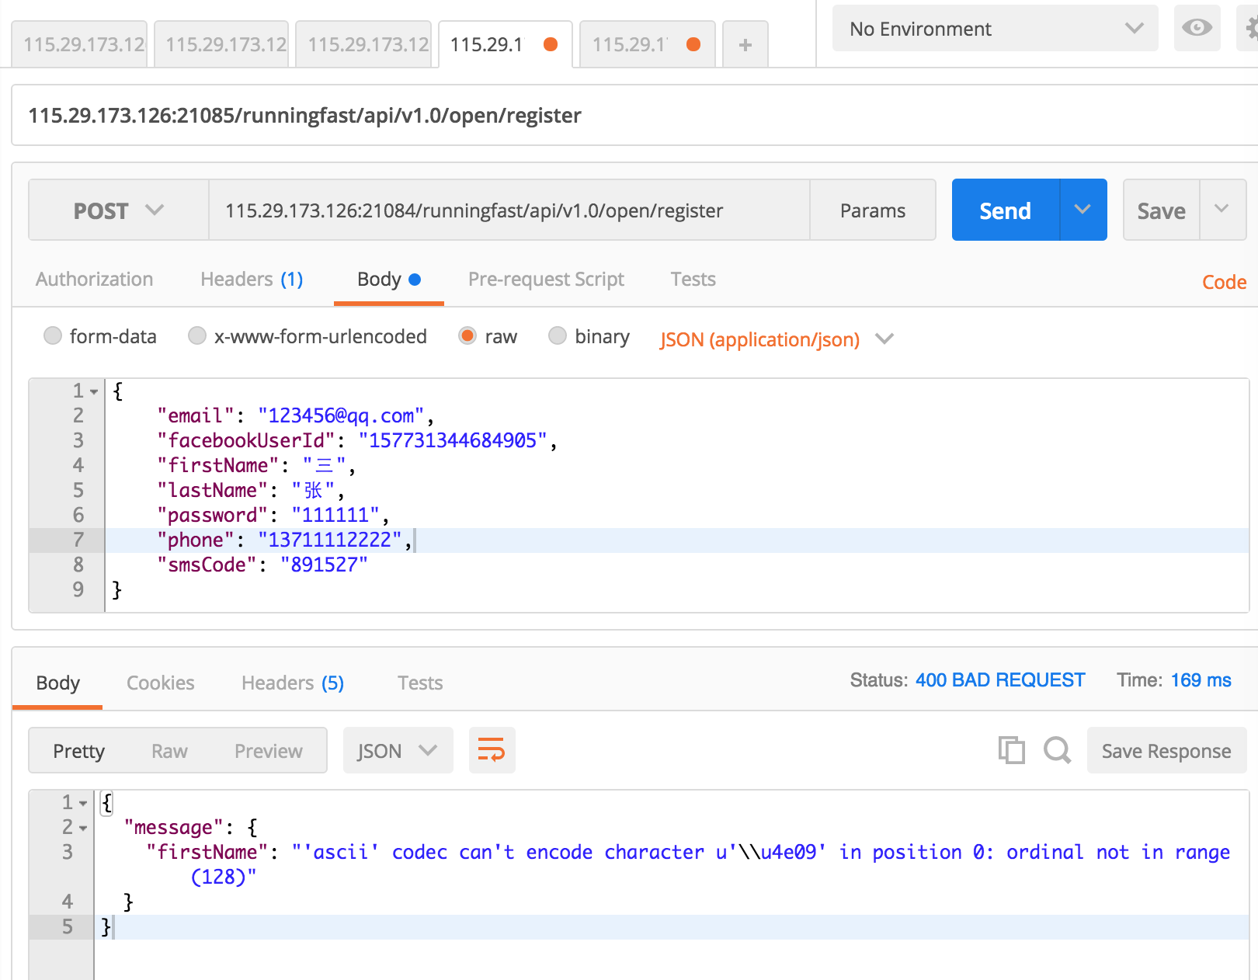Click the gear settings icon at top right
1258x980 pixels.
[1250, 29]
